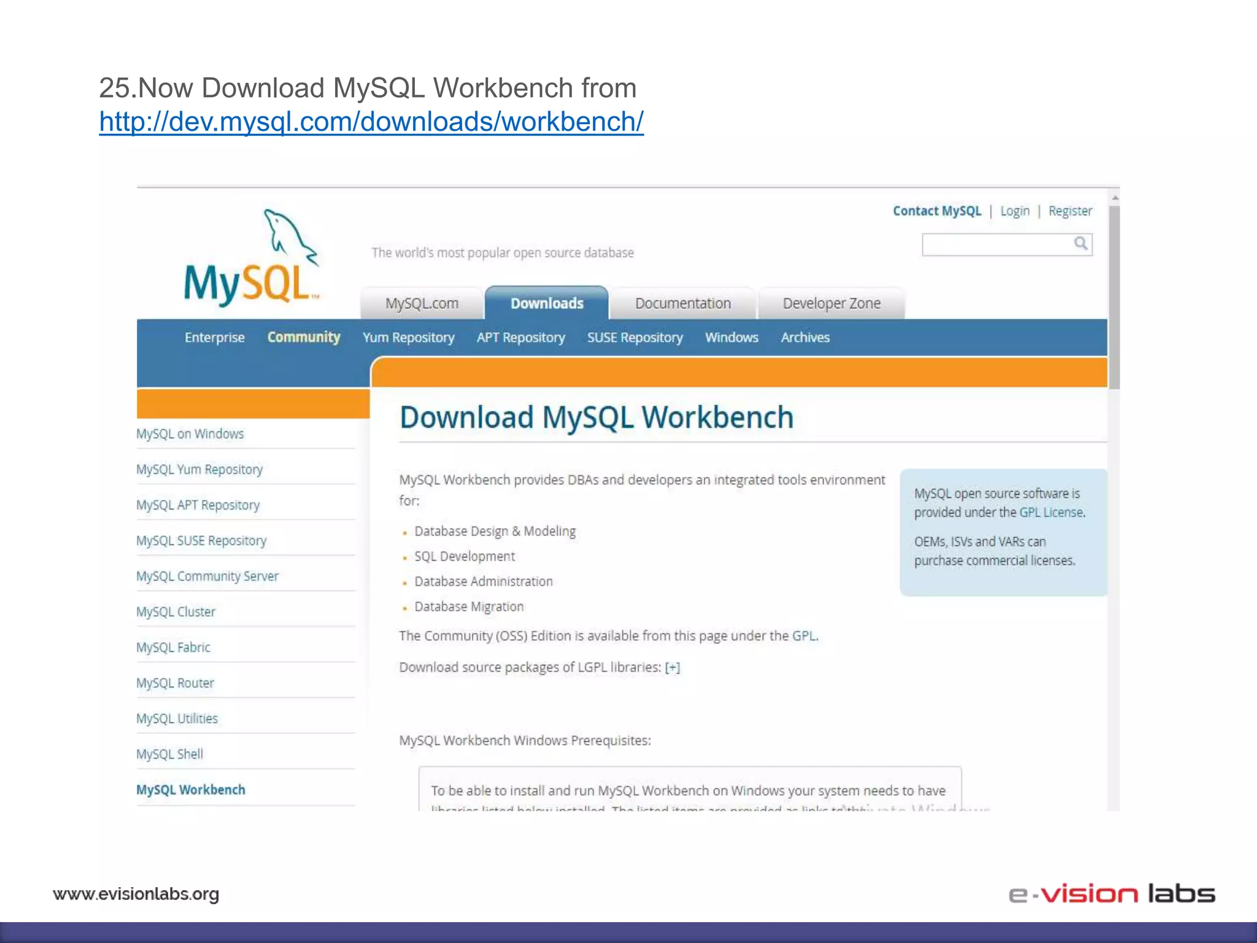Click the 'Database Design & Modeling' bullet text

pos(495,532)
